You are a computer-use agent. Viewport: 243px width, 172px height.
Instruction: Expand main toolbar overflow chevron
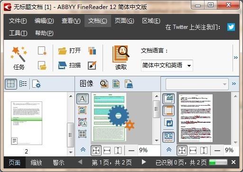click(x=236, y=57)
